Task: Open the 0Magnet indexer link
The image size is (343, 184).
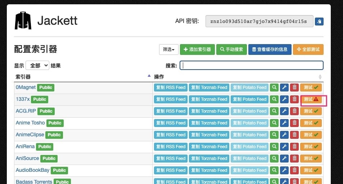Action: pos(26,87)
